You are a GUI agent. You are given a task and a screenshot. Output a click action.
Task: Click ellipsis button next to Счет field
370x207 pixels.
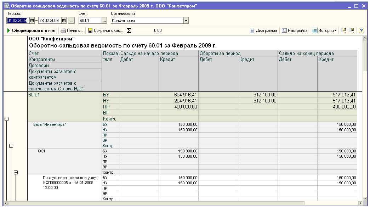point(104,21)
